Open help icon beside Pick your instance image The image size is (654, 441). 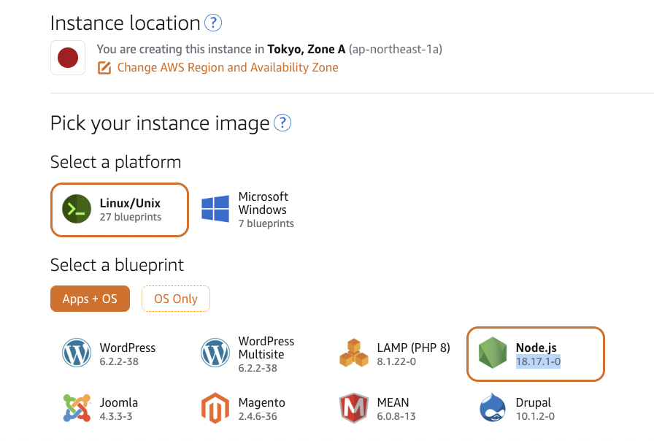[282, 123]
